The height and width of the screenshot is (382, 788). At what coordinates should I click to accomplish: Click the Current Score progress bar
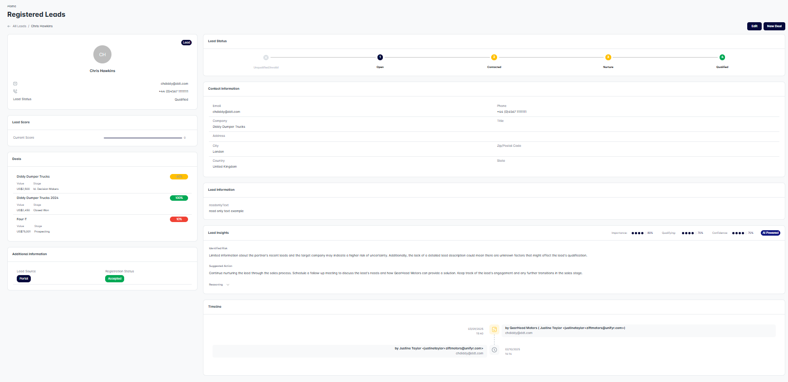point(143,138)
